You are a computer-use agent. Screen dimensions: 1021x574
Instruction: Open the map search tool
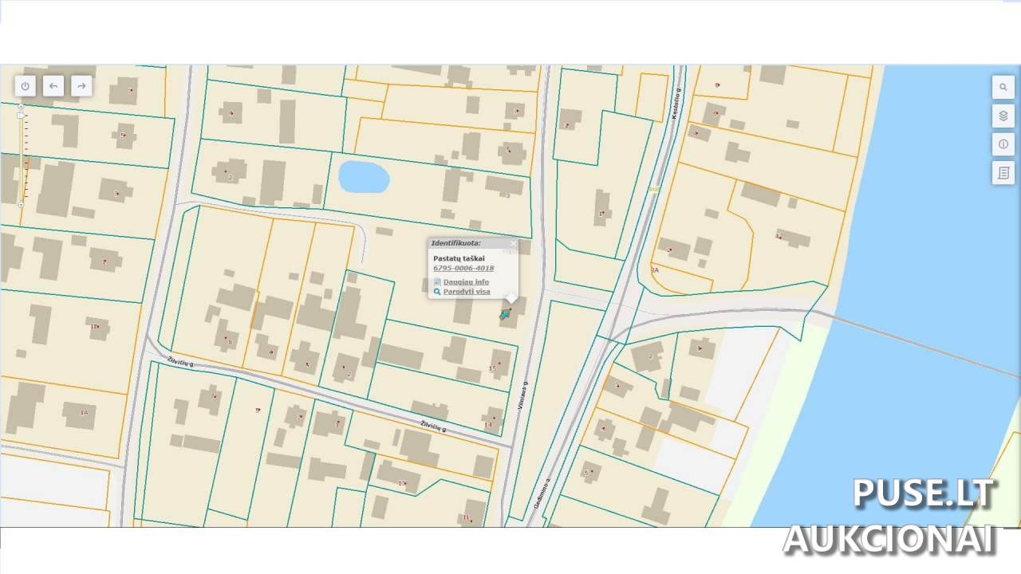click(1003, 88)
